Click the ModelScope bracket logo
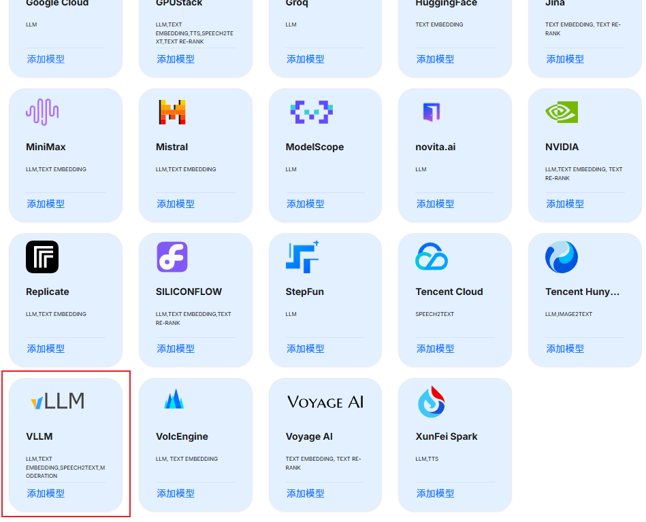Viewport: 646px width, 522px height. (x=312, y=112)
